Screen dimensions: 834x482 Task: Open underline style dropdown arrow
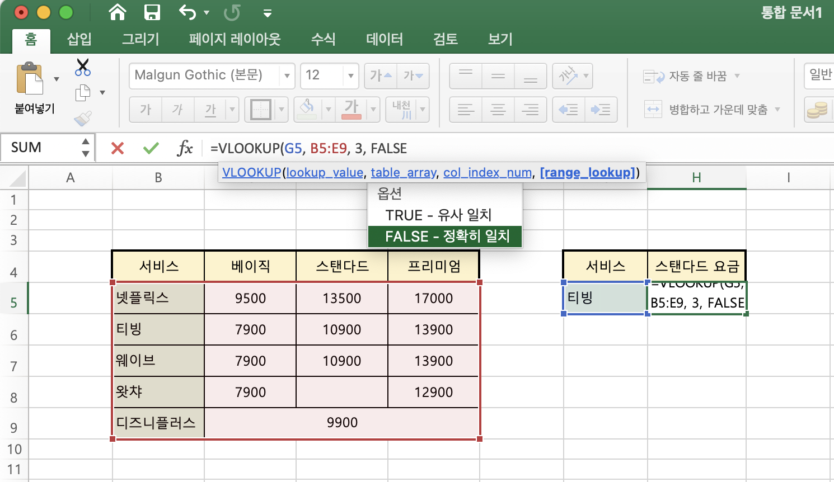pyautogui.click(x=232, y=110)
